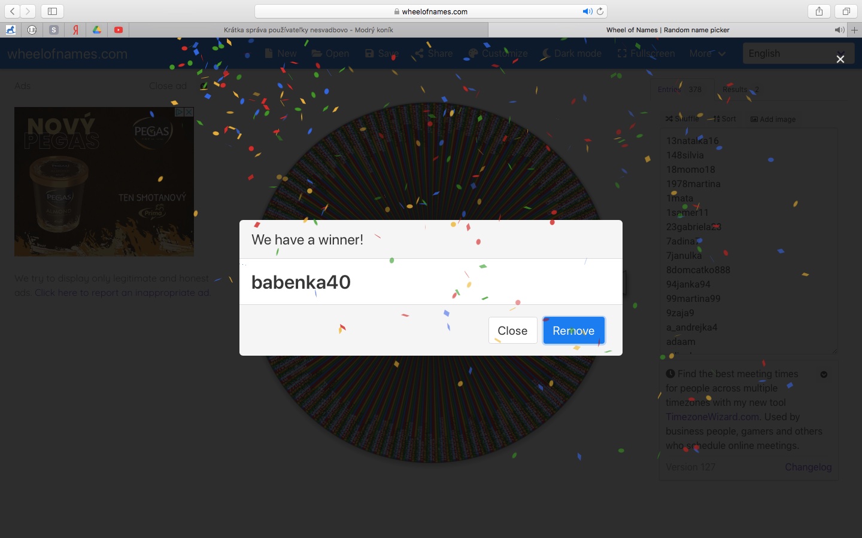Screen dimensions: 862x538
Task: Mute audio from the address bar speaker
Action: [x=587, y=11]
